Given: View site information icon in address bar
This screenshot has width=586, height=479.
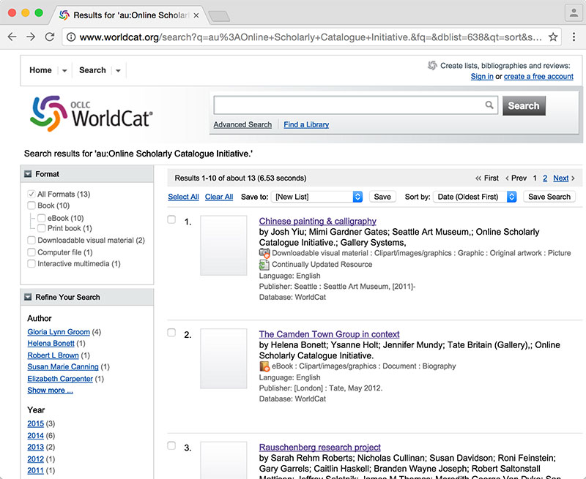Looking at the screenshot, I should tap(71, 37).
